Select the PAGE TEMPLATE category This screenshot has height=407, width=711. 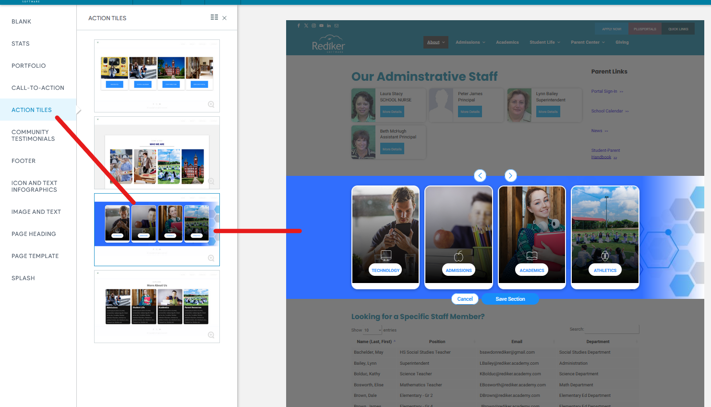coord(35,256)
